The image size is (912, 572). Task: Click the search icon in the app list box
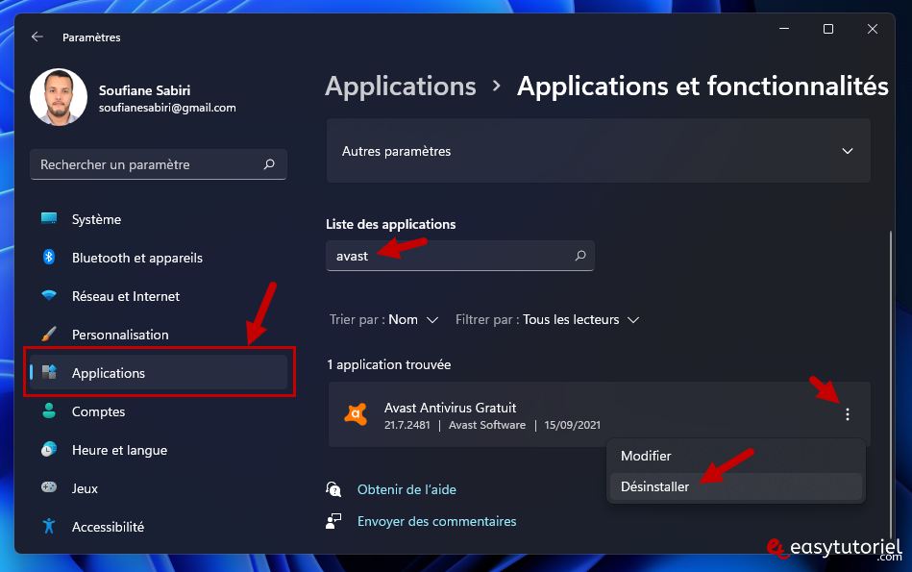tap(580, 256)
